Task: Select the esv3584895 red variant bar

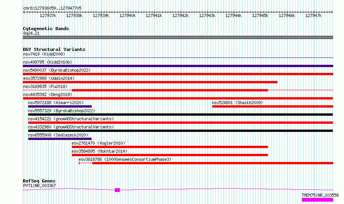Action: (170, 155)
